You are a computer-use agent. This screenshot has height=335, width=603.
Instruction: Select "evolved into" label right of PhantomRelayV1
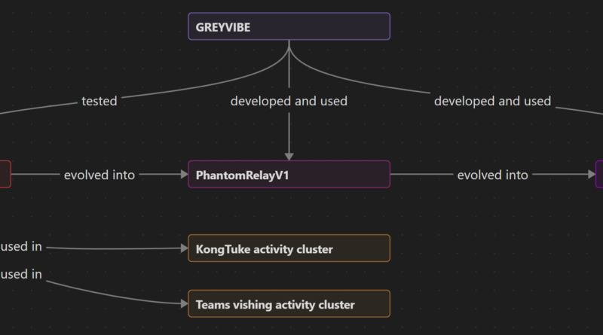pos(493,175)
